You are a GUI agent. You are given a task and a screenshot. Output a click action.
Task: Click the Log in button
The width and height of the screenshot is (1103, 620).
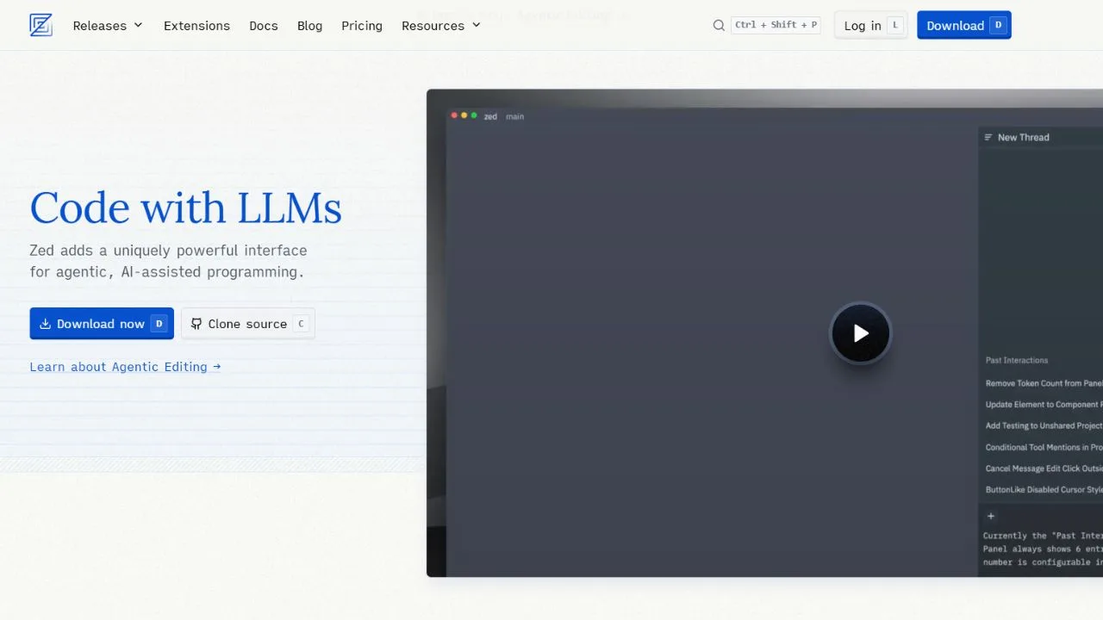tap(871, 25)
